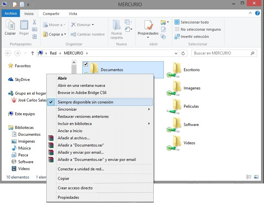Select Conectar a unidad de red
The image size is (264, 203).
(x=81, y=169)
